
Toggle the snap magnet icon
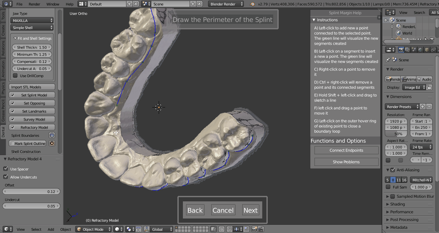coord(229,229)
